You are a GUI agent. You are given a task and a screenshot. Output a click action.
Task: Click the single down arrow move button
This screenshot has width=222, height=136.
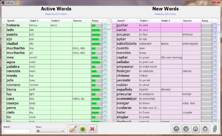pos(186,129)
